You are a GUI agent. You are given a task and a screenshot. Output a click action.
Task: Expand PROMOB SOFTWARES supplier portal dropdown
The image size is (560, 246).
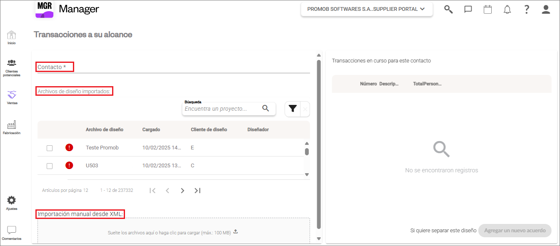click(x=367, y=9)
